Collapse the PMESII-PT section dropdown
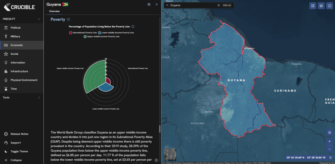The width and height of the screenshot is (335, 164). (x=39, y=19)
